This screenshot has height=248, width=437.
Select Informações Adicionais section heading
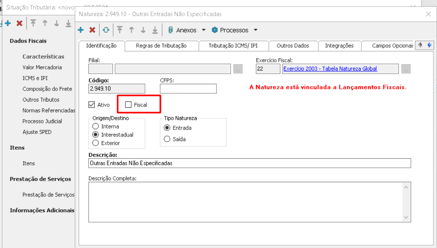click(42, 210)
